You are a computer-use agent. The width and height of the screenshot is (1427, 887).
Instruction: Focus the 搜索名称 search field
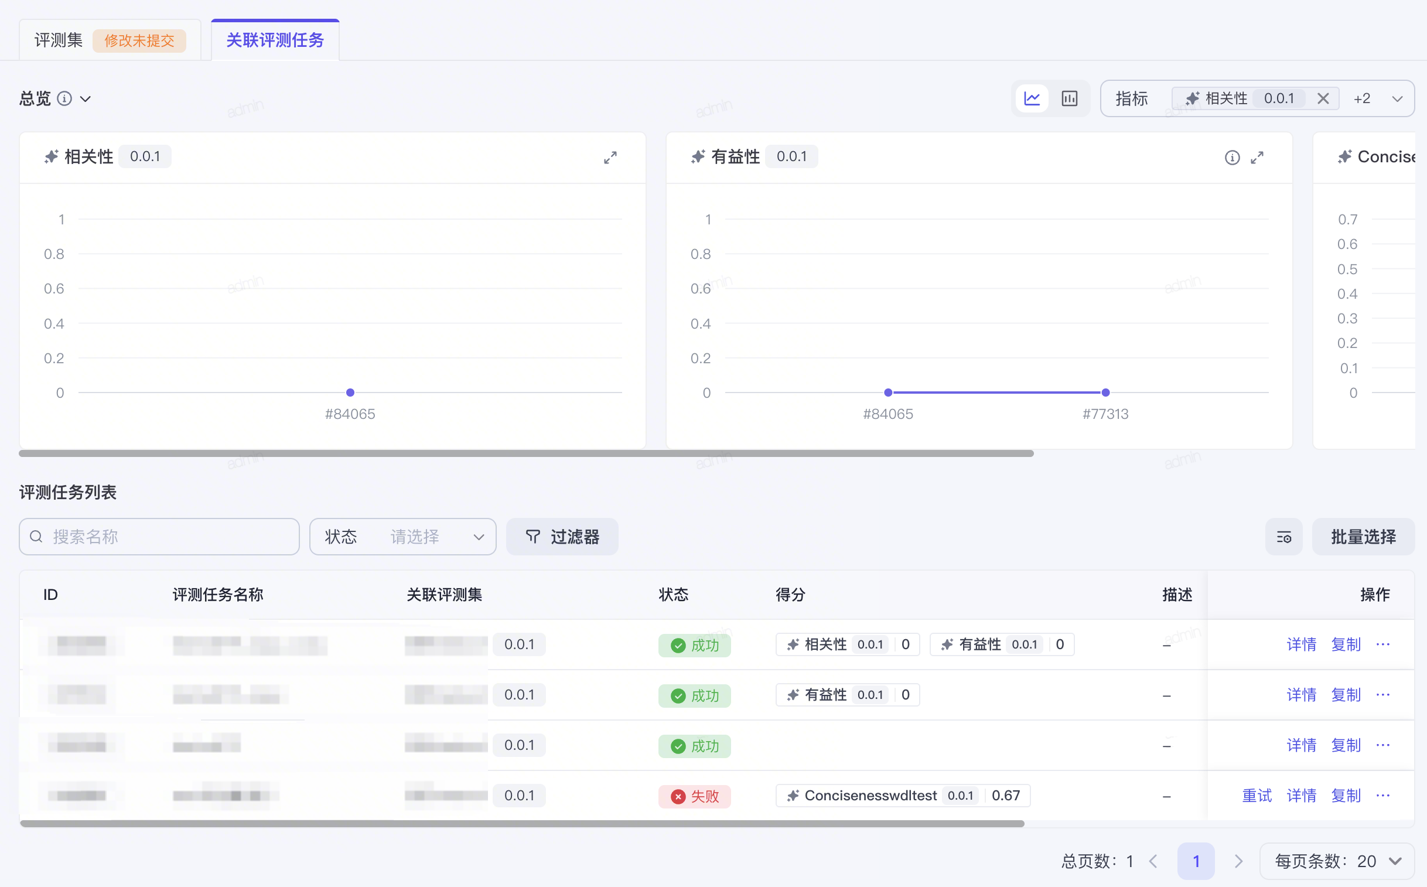(x=159, y=537)
